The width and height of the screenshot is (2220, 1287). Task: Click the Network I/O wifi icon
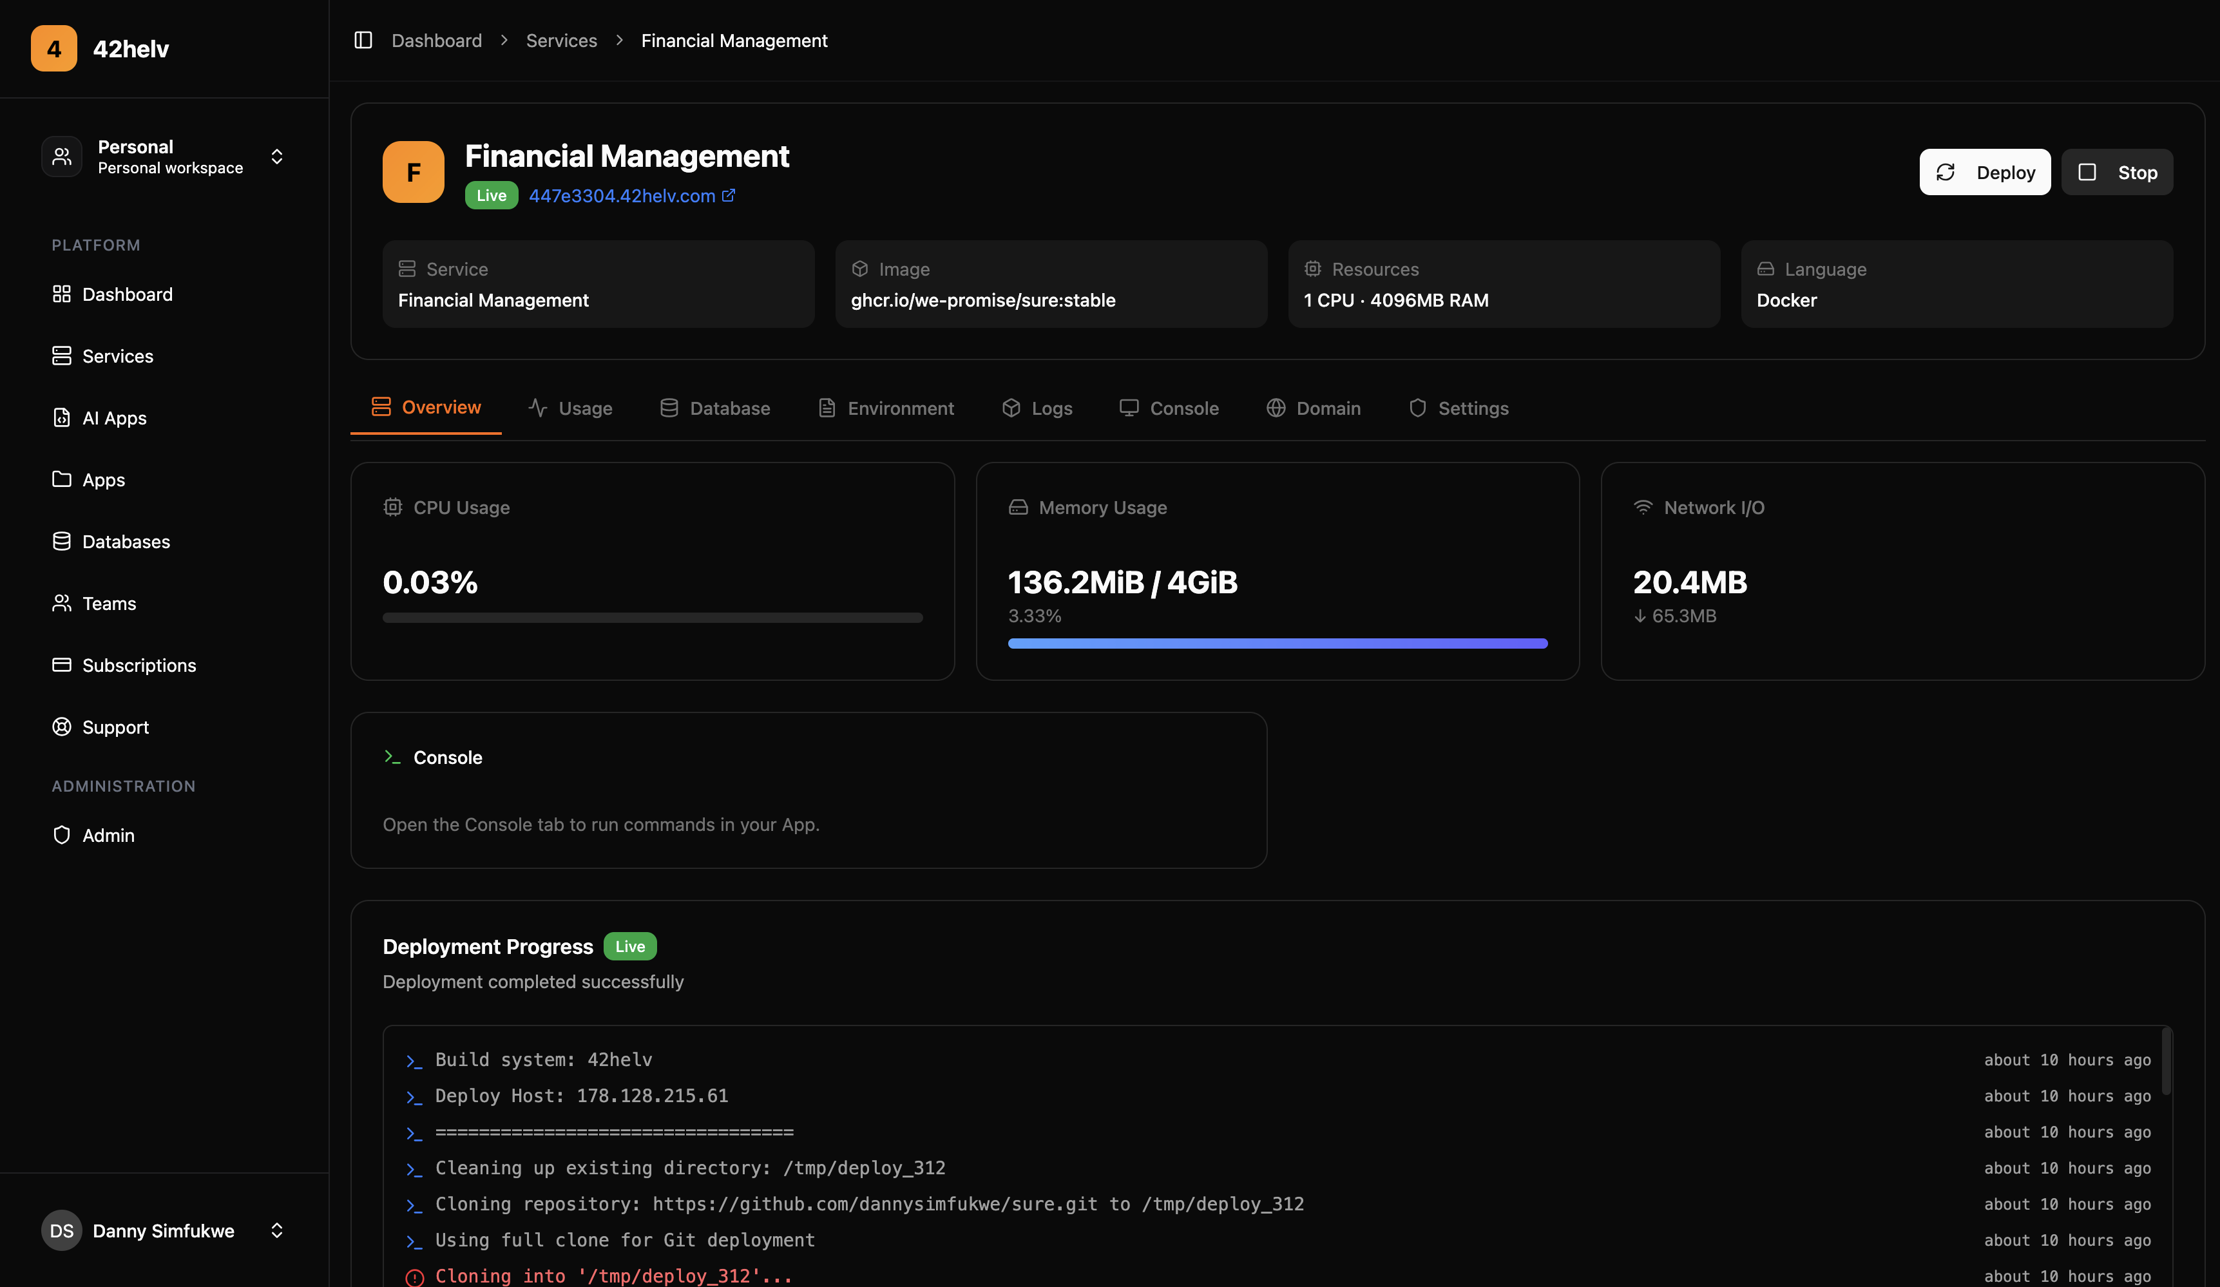pyautogui.click(x=1643, y=508)
